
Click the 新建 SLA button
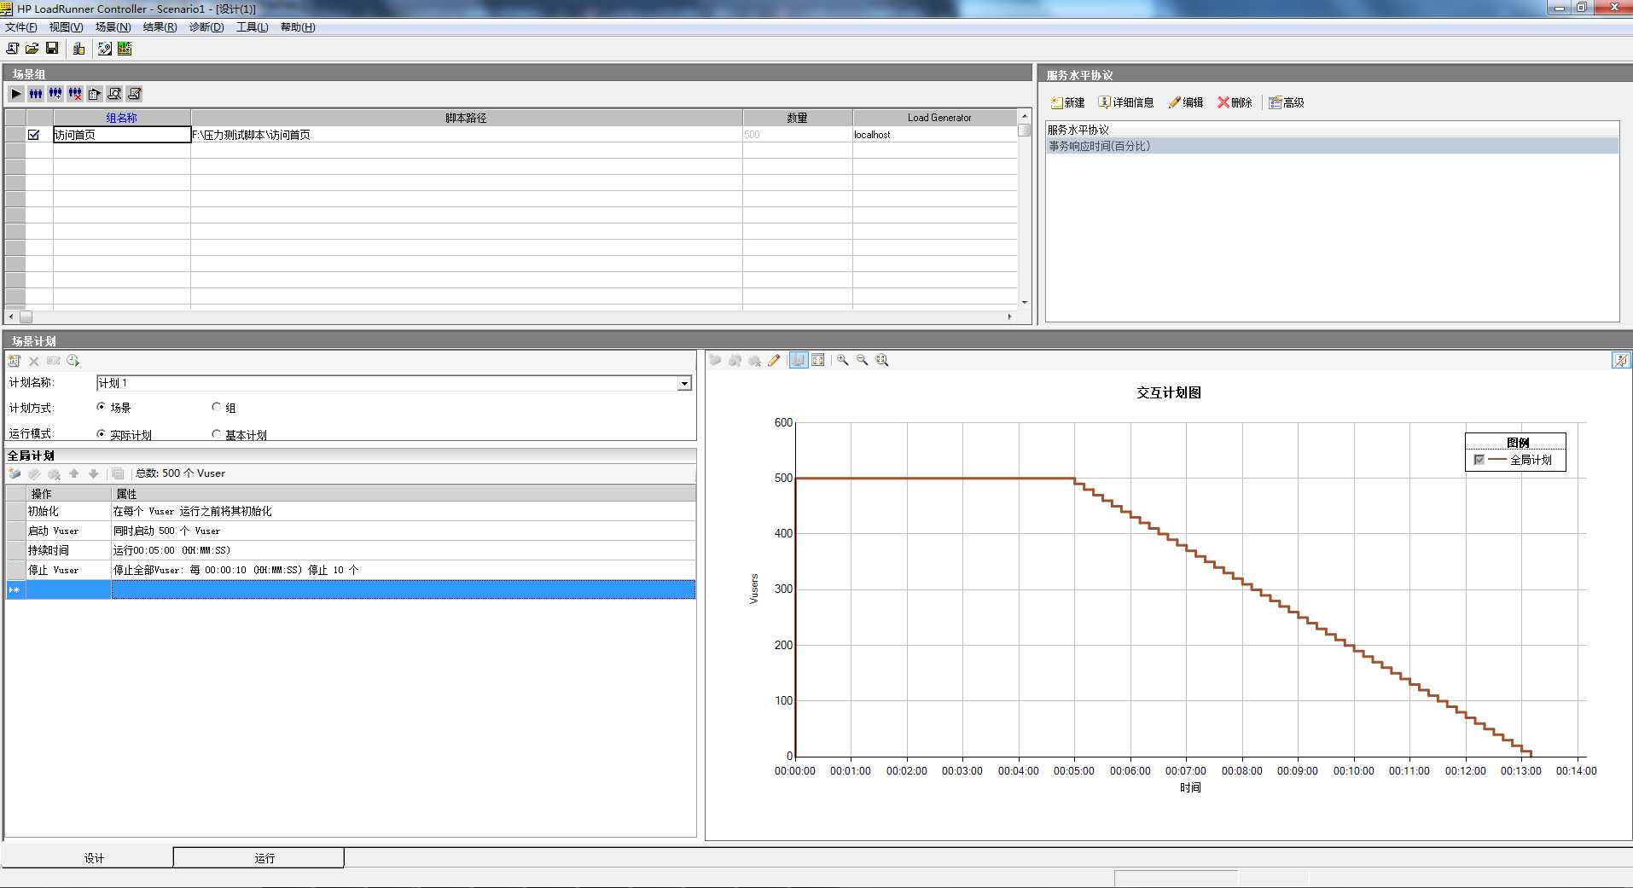tap(1067, 102)
